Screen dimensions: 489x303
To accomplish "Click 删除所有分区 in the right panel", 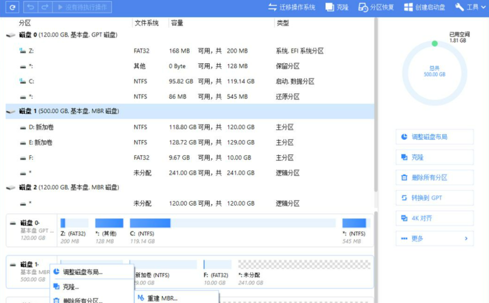I will pos(434,177).
